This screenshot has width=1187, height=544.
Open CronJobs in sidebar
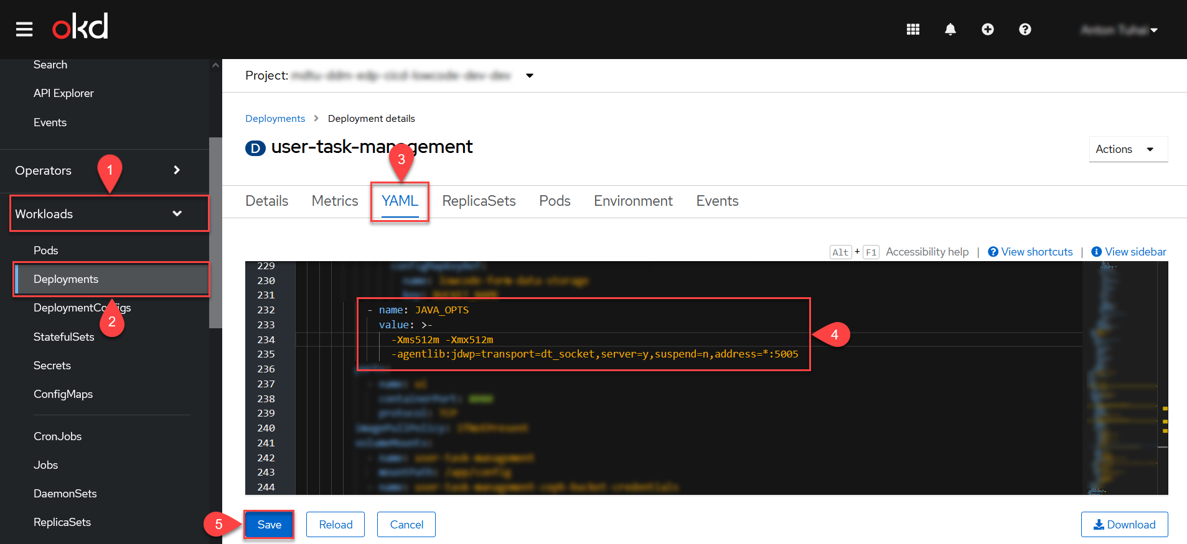[x=57, y=436]
